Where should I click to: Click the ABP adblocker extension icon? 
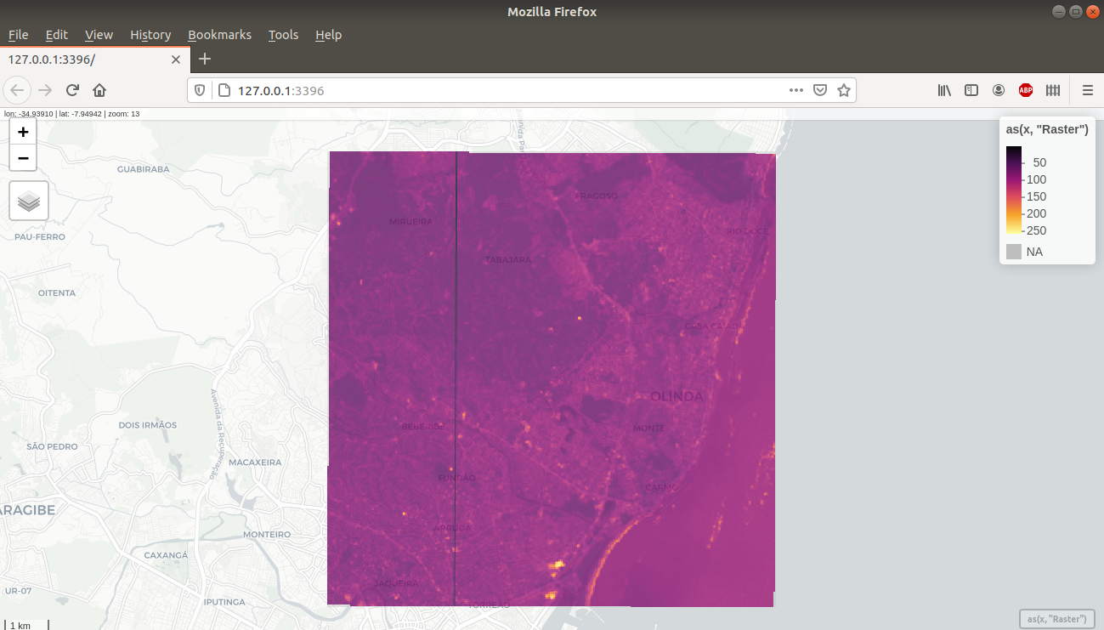1026,89
